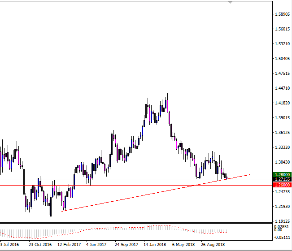Click the 6 May 2018 date label

(183, 244)
